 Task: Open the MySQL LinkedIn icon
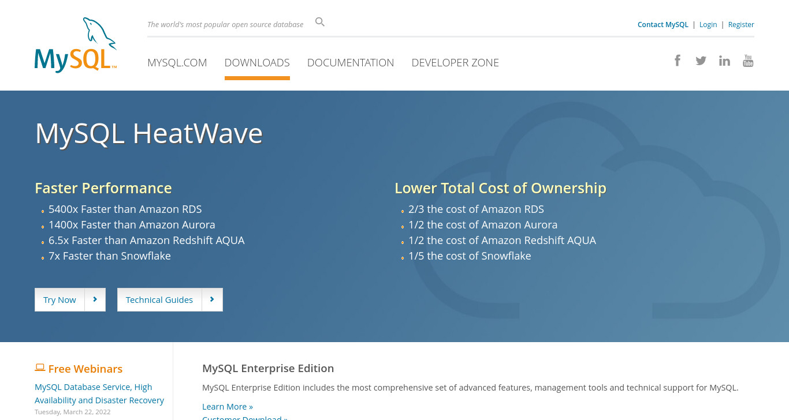click(x=724, y=61)
